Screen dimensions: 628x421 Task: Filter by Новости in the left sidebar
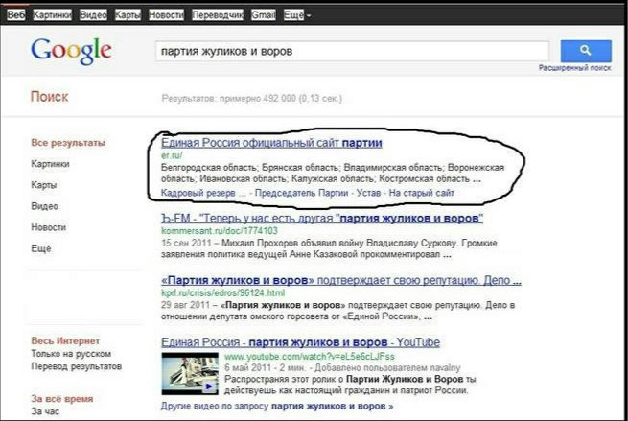pyautogui.click(x=49, y=227)
